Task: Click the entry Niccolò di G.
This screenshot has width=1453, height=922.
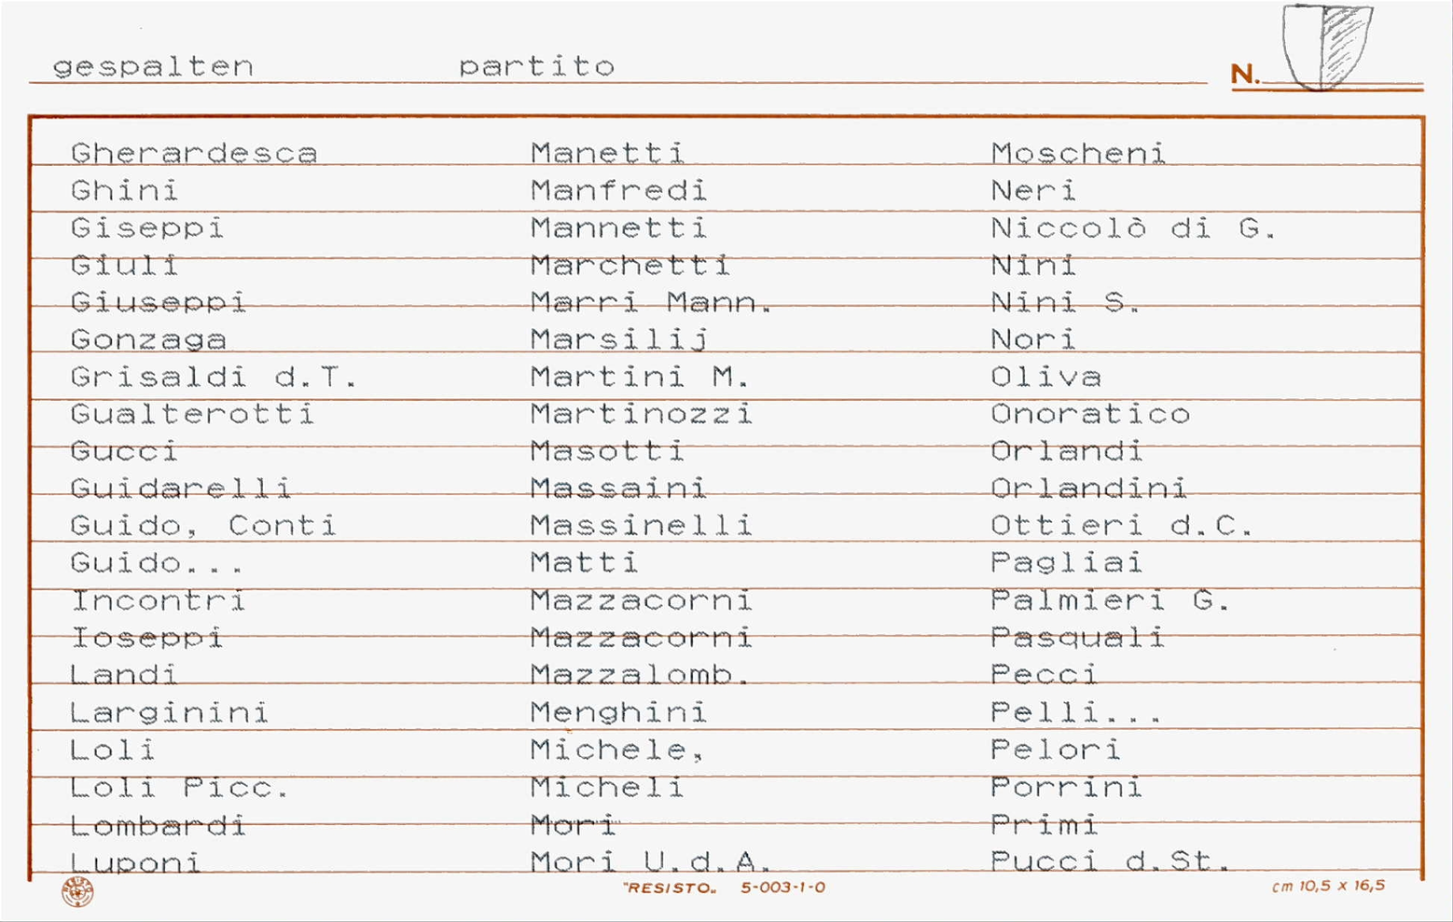Action: coord(1134,227)
